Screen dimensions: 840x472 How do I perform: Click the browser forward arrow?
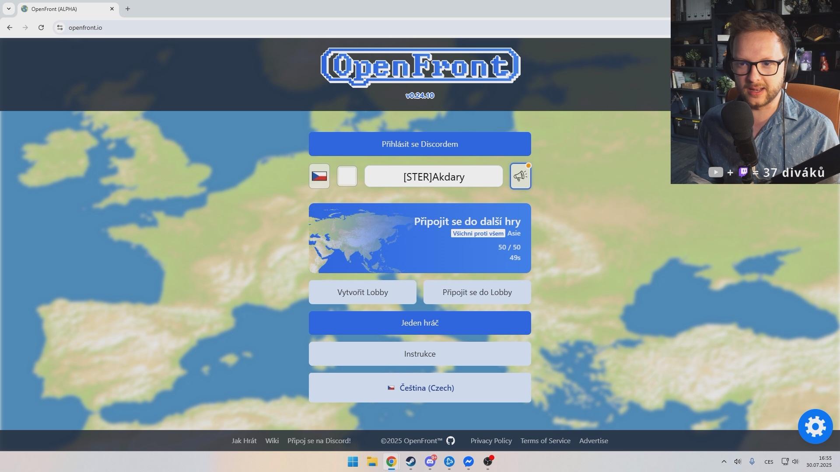[25, 28]
